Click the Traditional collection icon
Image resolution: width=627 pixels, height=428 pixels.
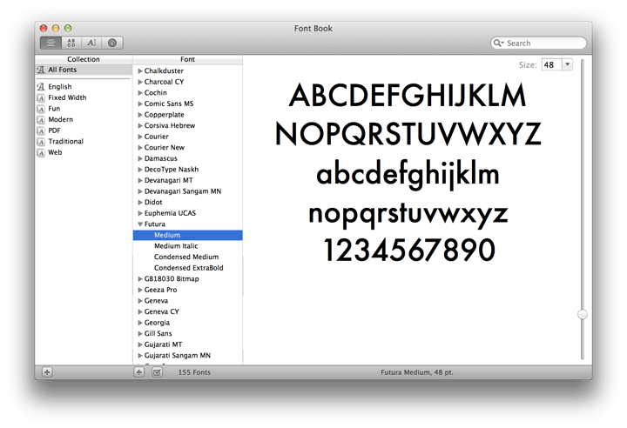point(41,142)
